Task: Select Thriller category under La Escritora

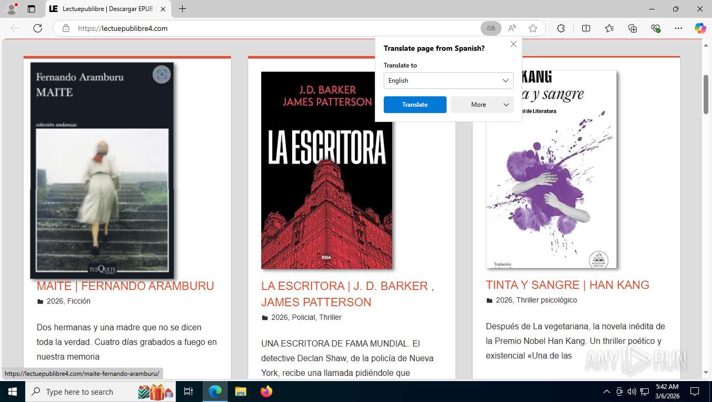Action: click(330, 317)
